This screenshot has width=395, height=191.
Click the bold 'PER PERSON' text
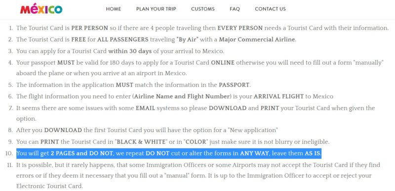pyautogui.click(x=90, y=28)
